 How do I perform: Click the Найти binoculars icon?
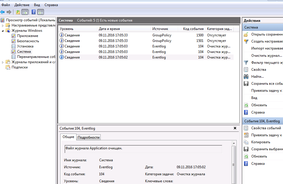tap(246, 77)
